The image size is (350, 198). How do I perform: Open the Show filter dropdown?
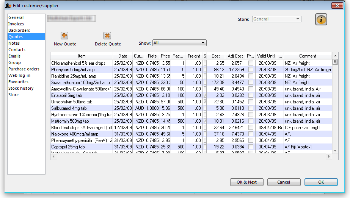point(179,43)
